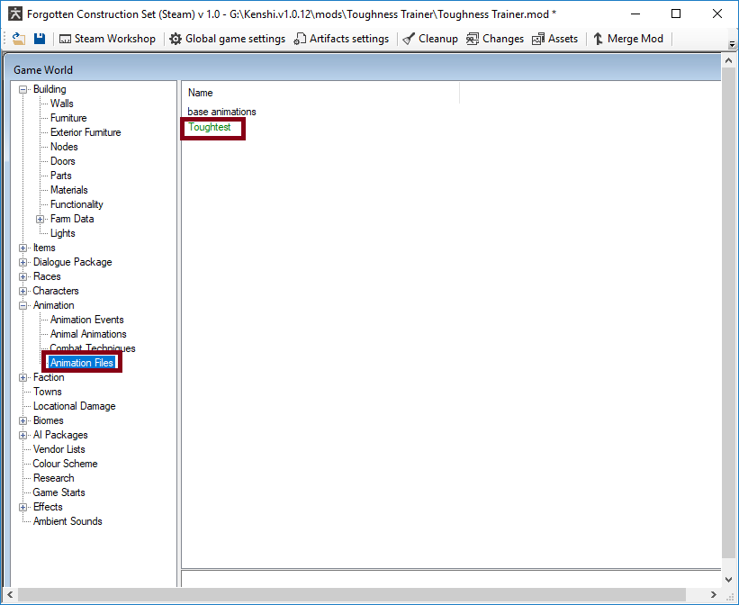Open the Changes list
Screen dimensions: 739x605
pyautogui.click(x=495, y=39)
